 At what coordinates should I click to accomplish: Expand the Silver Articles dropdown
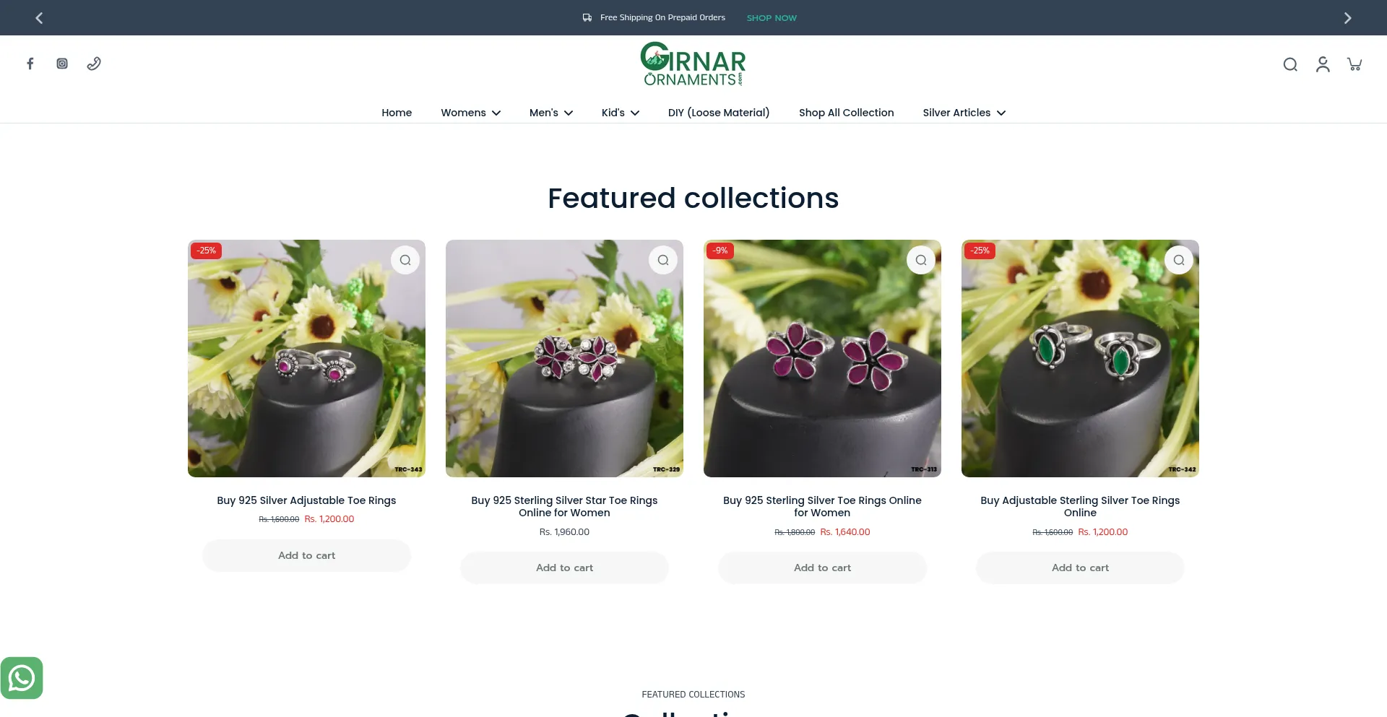964,113
